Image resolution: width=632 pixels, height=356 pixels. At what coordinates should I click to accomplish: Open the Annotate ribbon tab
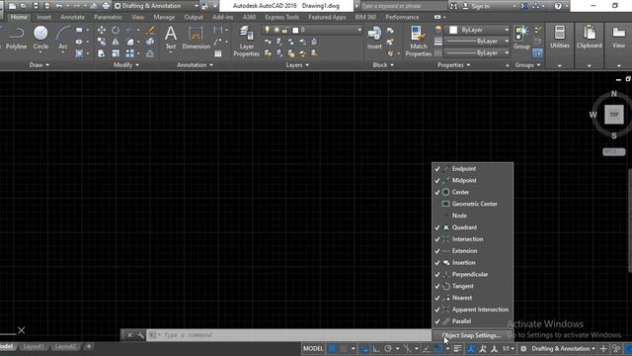72,18
